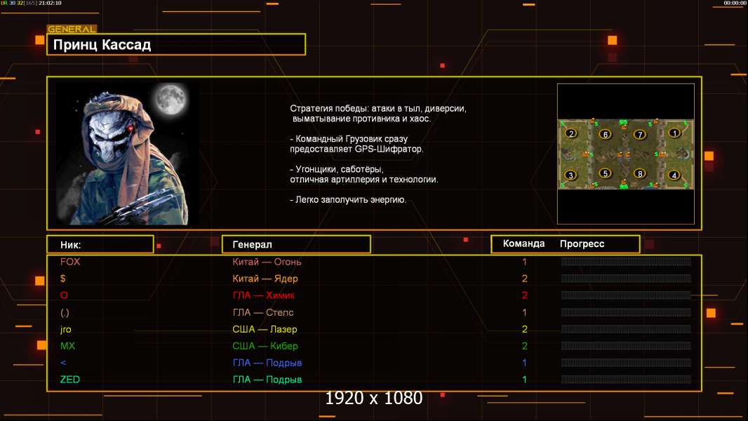748x421 pixels.
Task: Click the ГЛА — Химик general entry
Action: 263,295
